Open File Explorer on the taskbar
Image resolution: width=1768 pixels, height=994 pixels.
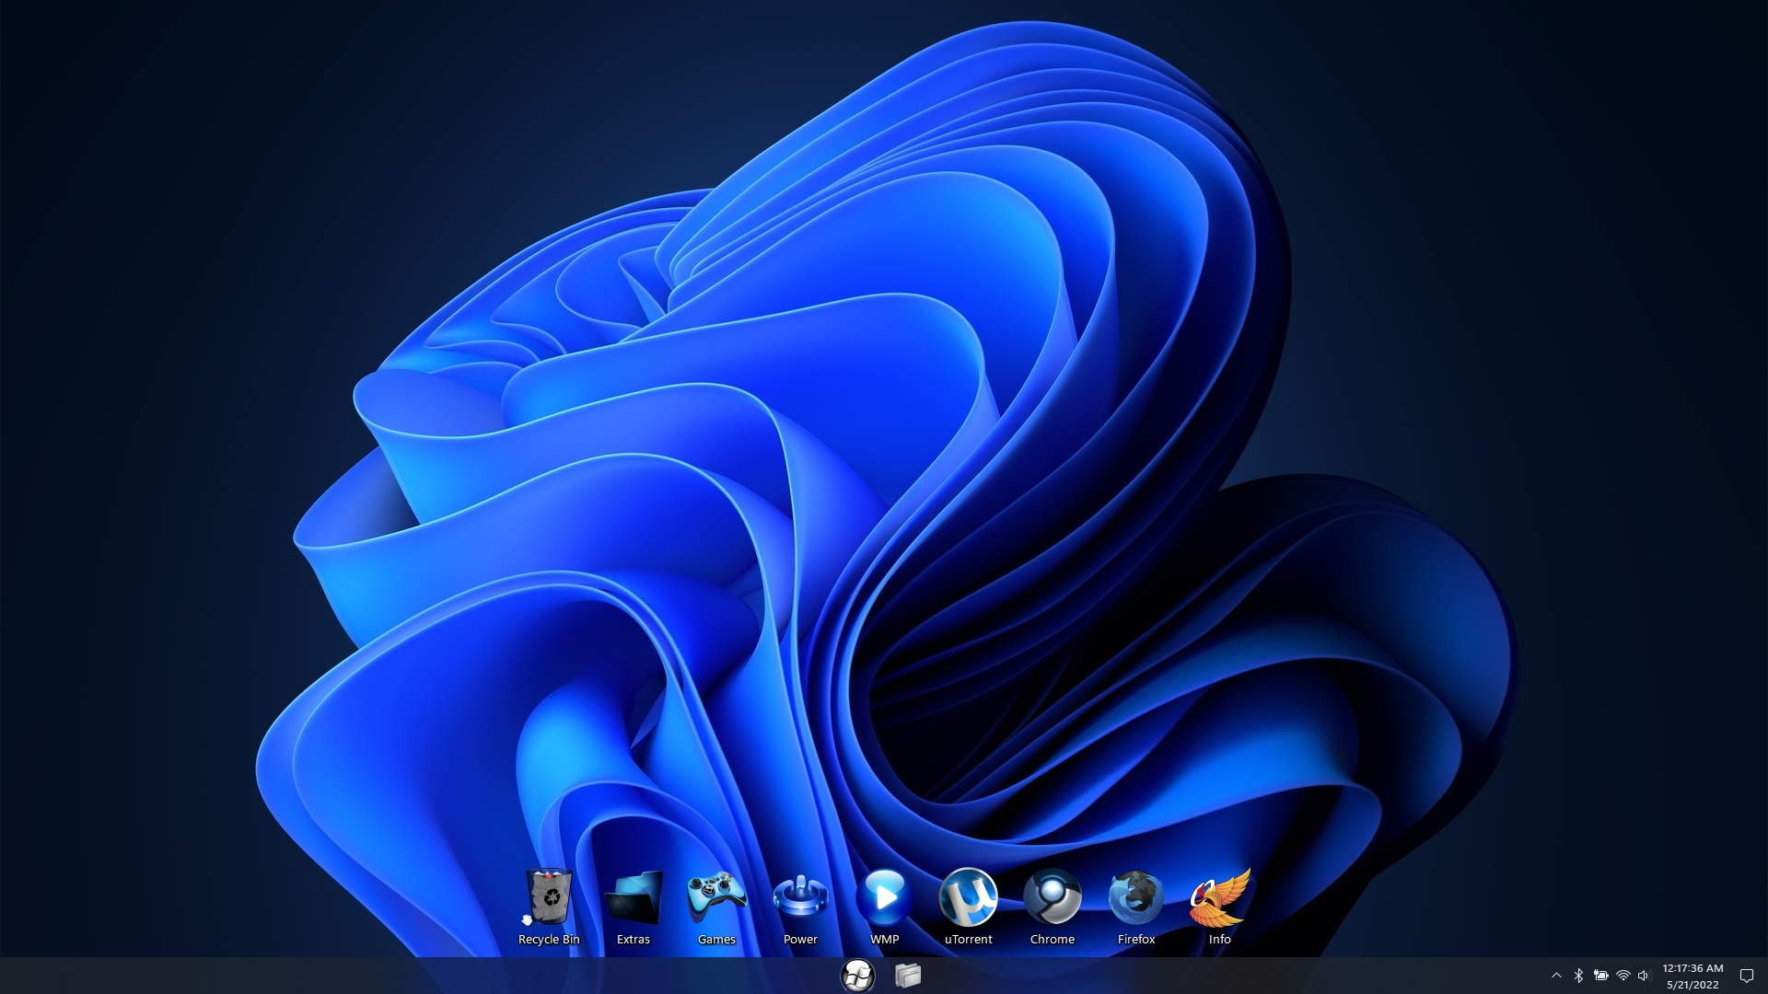click(908, 976)
